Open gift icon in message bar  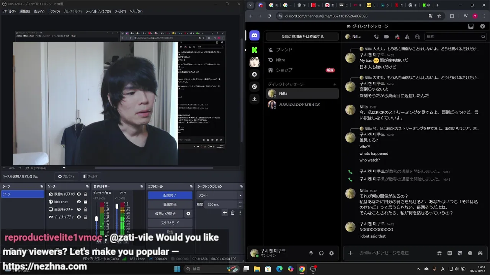pyautogui.click(x=439, y=253)
